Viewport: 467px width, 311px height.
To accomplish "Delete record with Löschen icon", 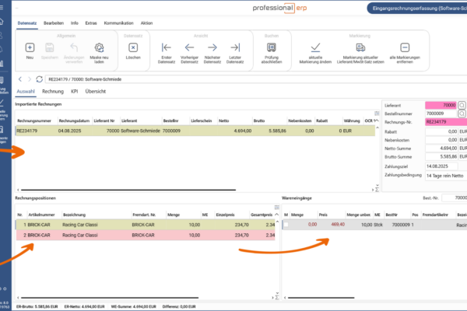I will [x=133, y=47].
